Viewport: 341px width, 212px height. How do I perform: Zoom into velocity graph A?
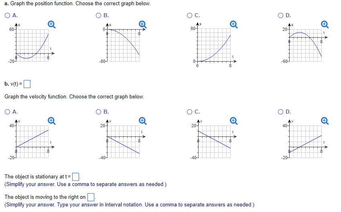(x=51, y=120)
